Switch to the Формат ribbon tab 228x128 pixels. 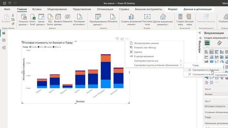172,9
